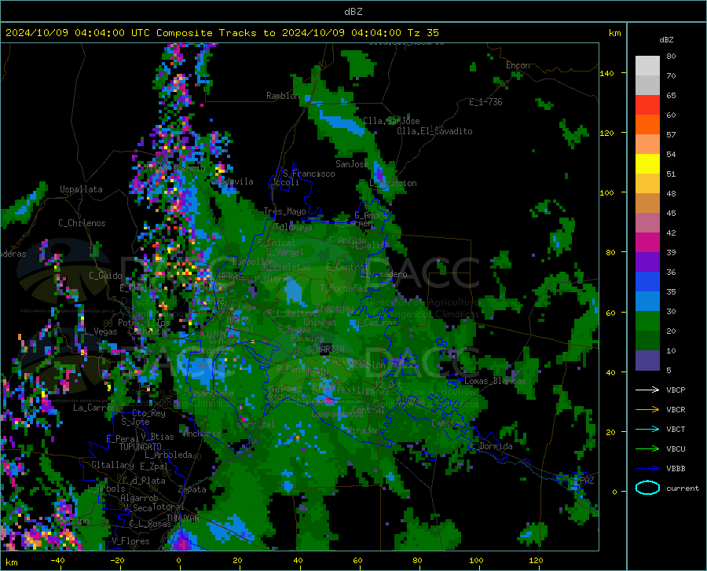Click the 'C_Guido' map label

pos(105,276)
